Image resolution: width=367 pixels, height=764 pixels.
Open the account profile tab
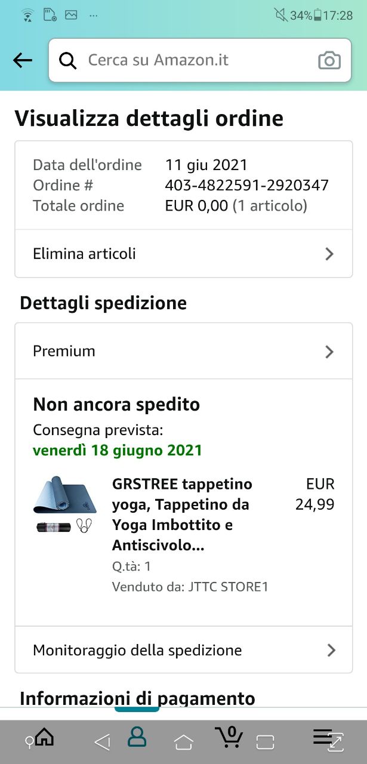pyautogui.click(x=137, y=737)
